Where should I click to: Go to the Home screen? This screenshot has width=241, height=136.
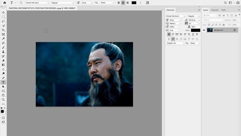pos(5,3)
